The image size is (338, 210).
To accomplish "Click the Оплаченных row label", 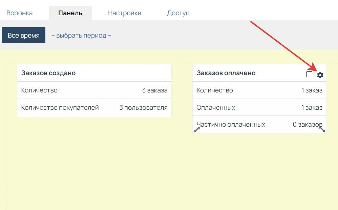I will pyautogui.click(x=216, y=107).
